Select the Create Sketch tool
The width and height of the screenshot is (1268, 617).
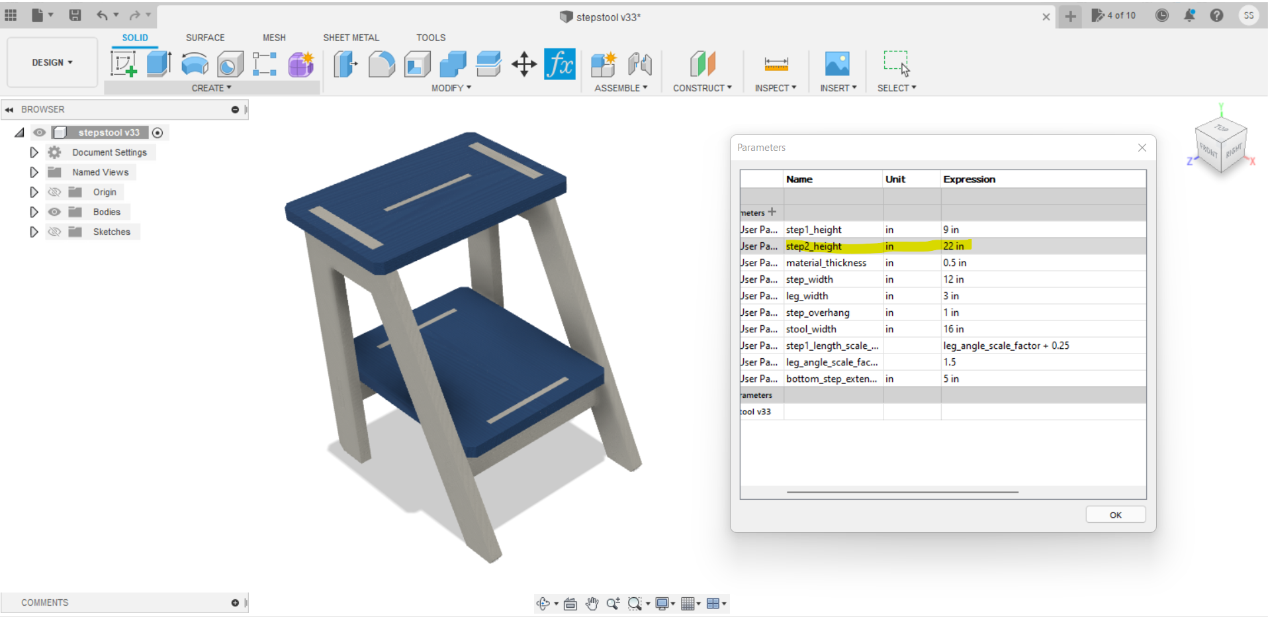click(123, 64)
